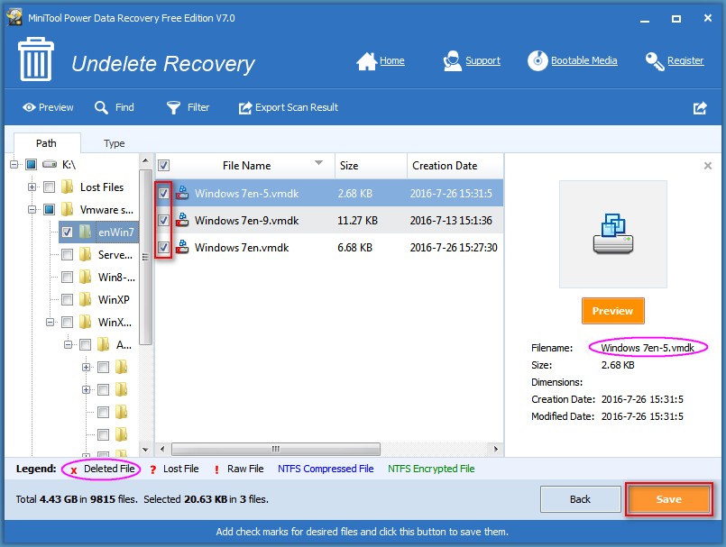Image resolution: width=726 pixels, height=547 pixels.
Task: Click the Find magnifier icon
Action: 101,107
